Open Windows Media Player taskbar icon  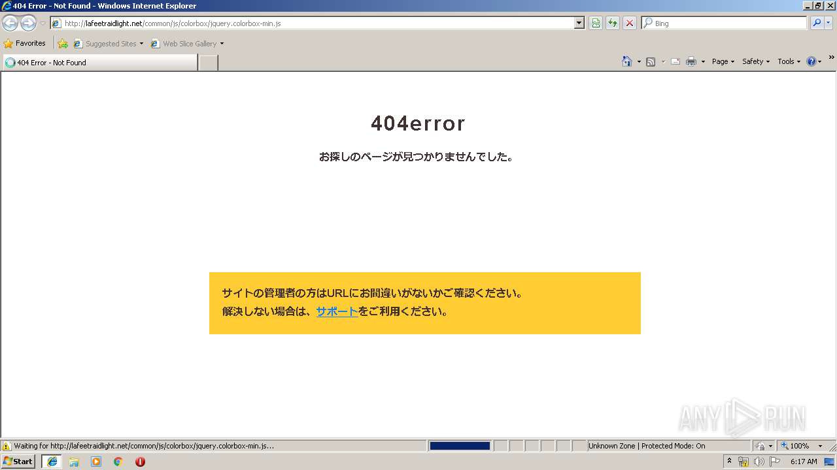pyautogui.click(x=96, y=462)
